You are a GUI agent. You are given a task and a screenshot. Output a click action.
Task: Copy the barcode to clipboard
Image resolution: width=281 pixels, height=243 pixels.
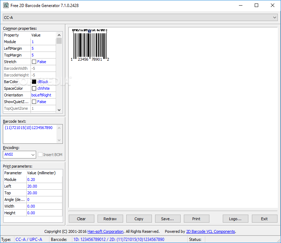[x=139, y=218]
